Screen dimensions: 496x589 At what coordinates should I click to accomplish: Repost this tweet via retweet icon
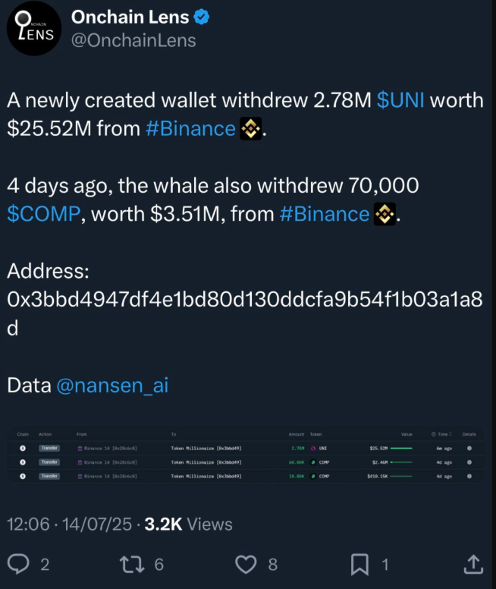(x=132, y=564)
